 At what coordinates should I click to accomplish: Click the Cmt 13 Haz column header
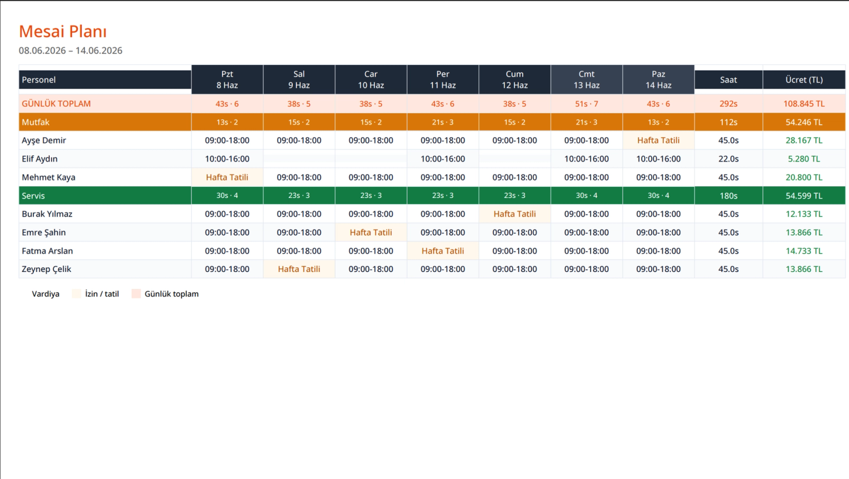586,80
